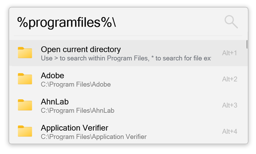Viewport: 256px width, 154px height.
Task: Click the magnifying glass search icon
Action: [231, 22]
